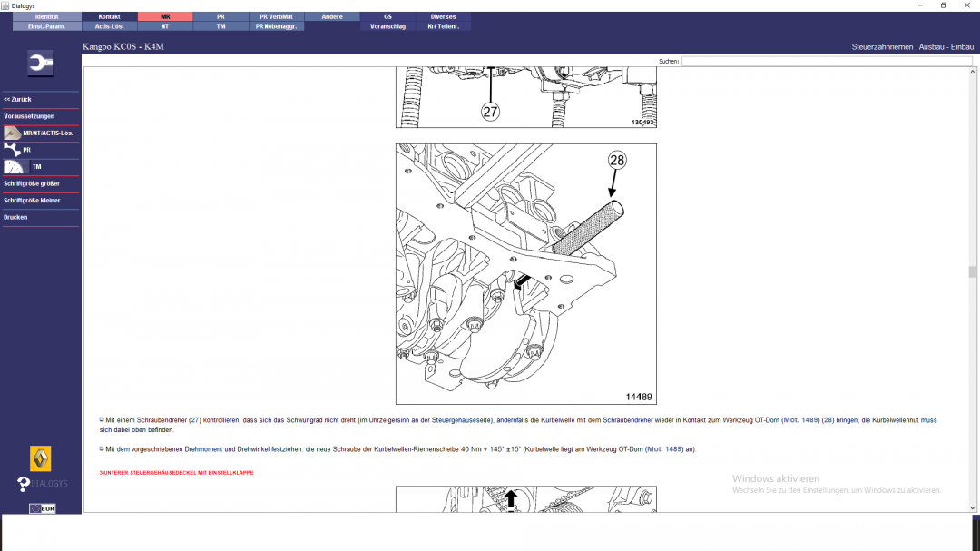980x551 pixels.
Task: Click the wrench icon in the sidebar
Action: pos(41,64)
